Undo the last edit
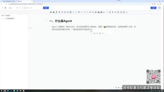Image resolution: width=164 pixels, height=92 pixels. pos(104,12)
